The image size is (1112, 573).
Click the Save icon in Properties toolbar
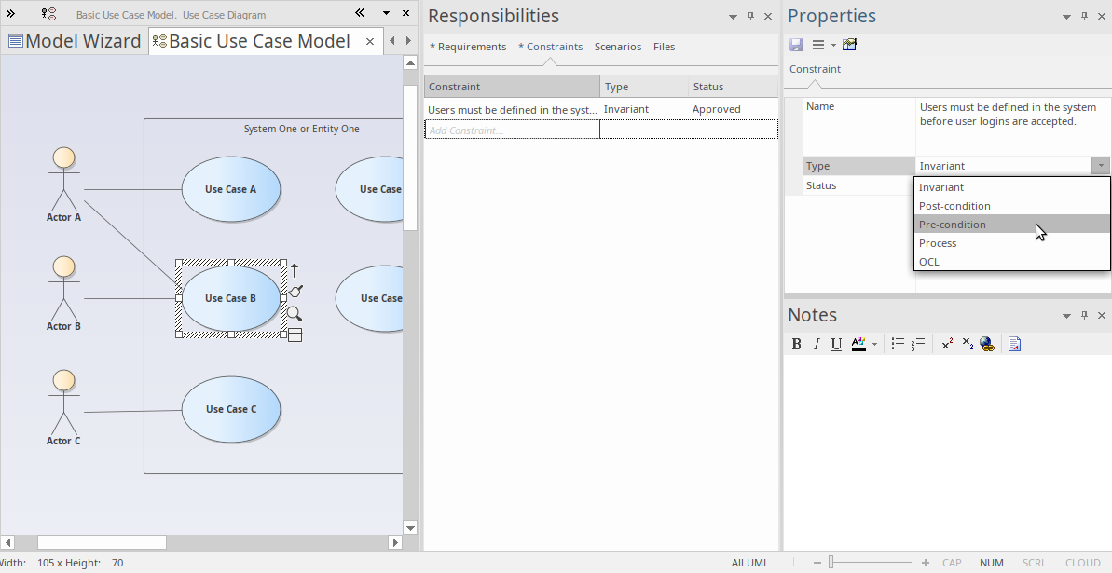(x=796, y=45)
